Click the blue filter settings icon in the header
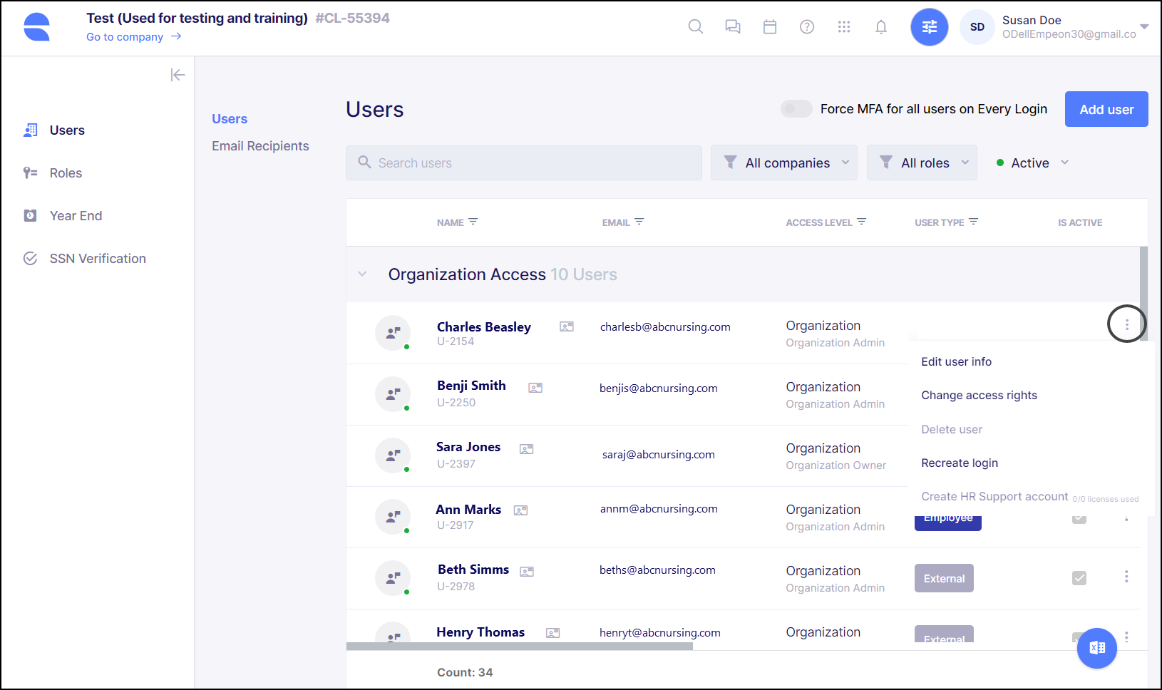The image size is (1162, 690). [x=929, y=26]
